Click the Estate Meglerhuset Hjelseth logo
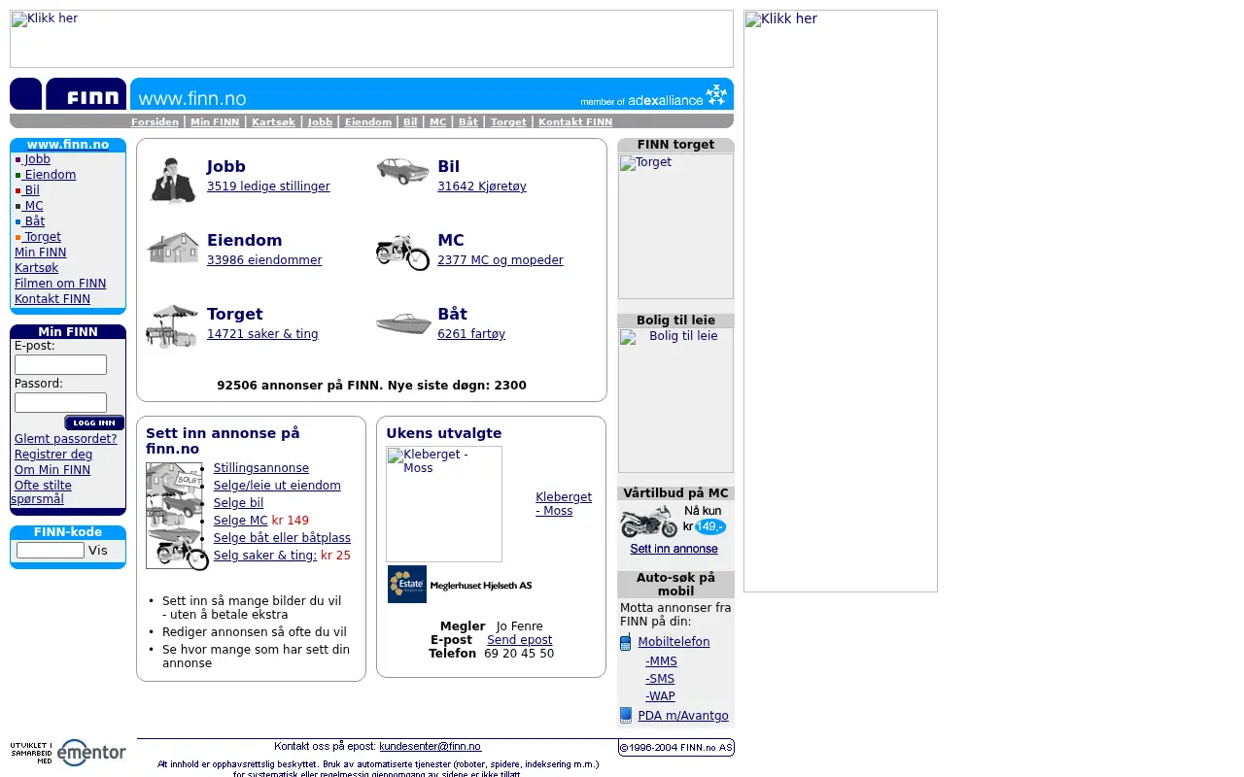1244x777 pixels. point(460,585)
